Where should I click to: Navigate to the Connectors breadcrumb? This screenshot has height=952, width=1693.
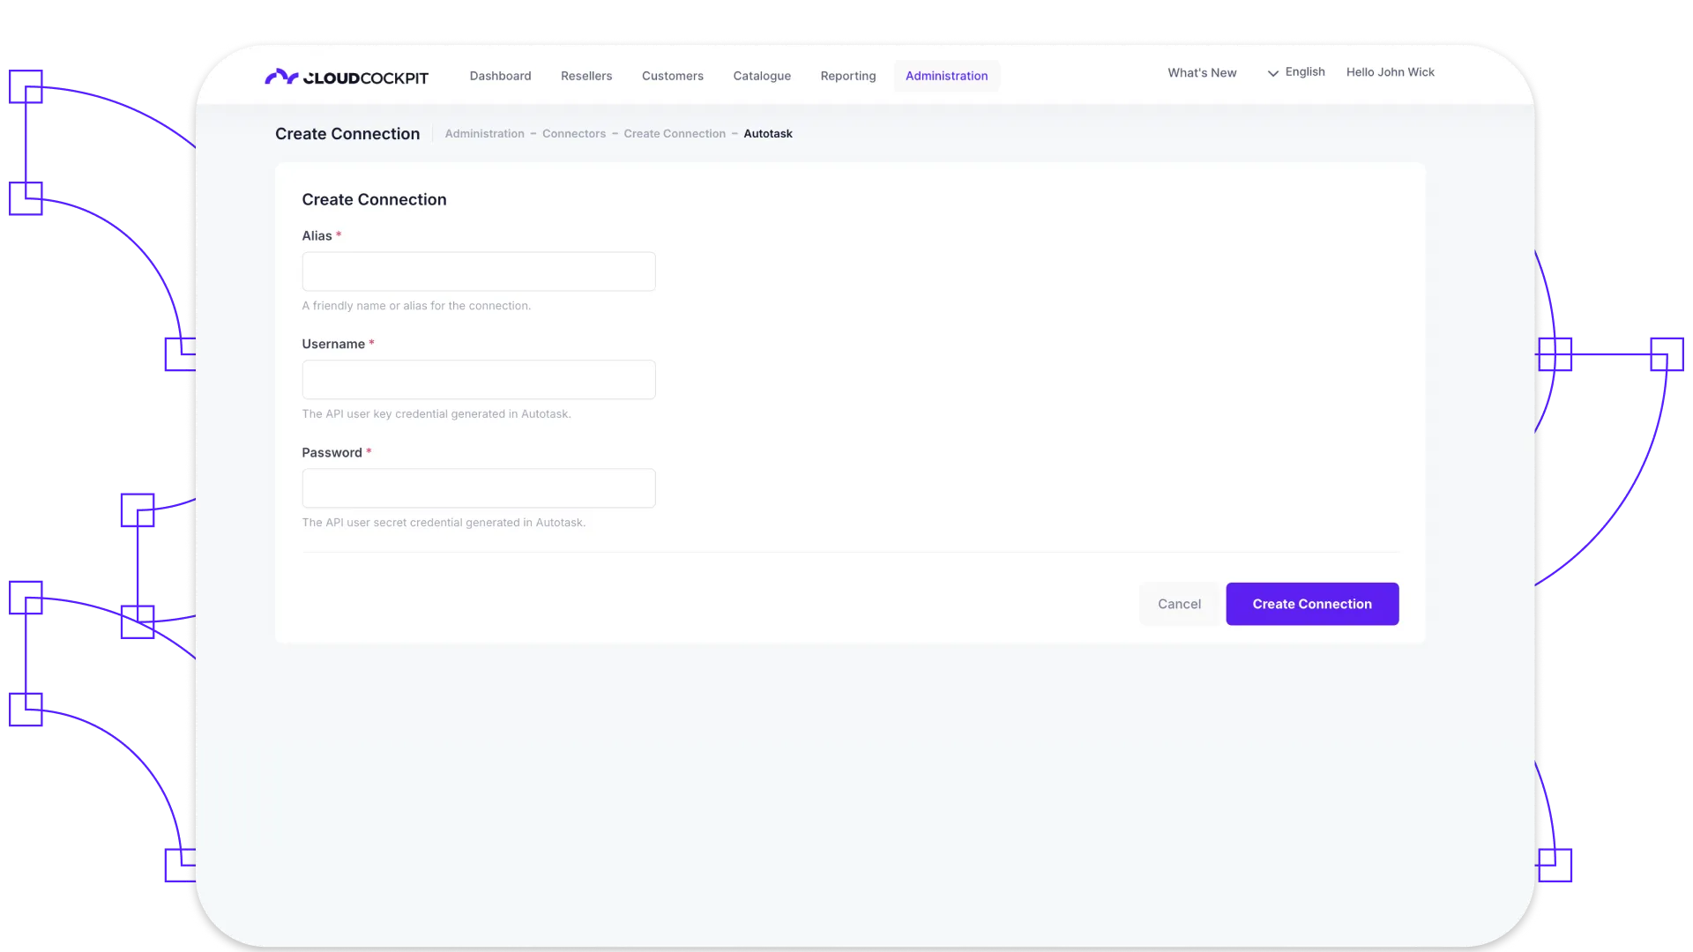pyautogui.click(x=573, y=134)
